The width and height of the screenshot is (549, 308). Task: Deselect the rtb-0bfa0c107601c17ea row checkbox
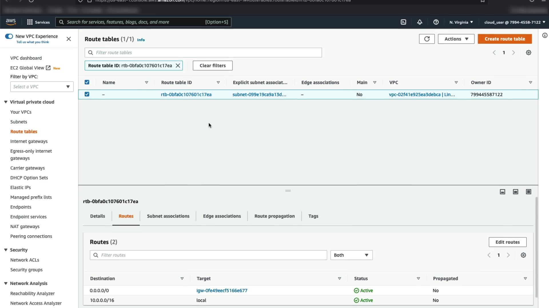click(87, 94)
